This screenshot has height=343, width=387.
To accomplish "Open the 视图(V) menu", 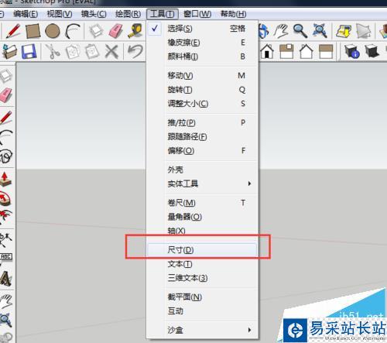I will click(60, 14).
